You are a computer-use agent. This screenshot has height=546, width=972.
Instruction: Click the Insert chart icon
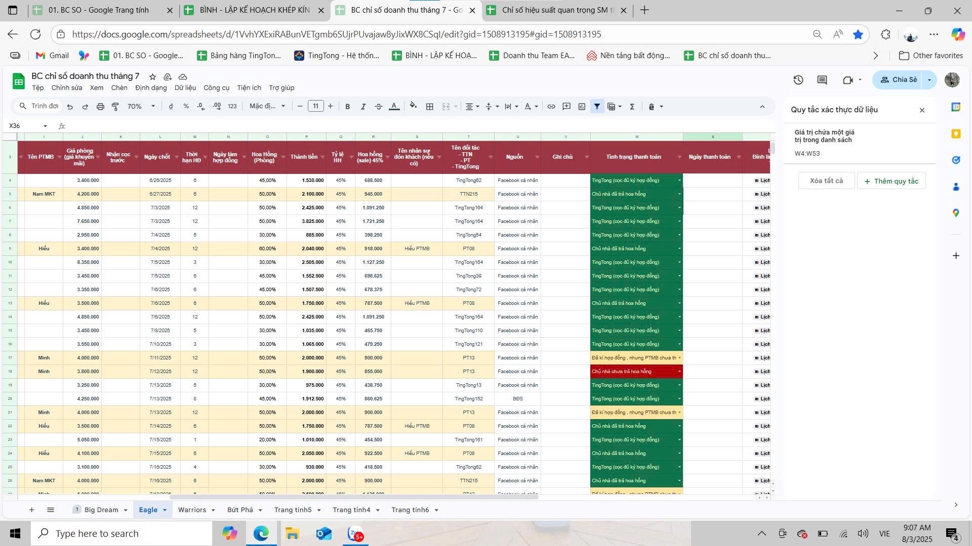(582, 107)
